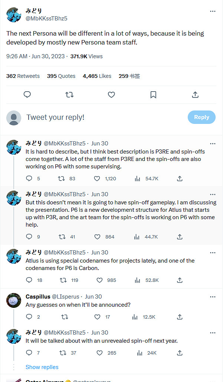Share the reply about spin-off gameplay
The image size is (223, 382).
click(x=180, y=237)
